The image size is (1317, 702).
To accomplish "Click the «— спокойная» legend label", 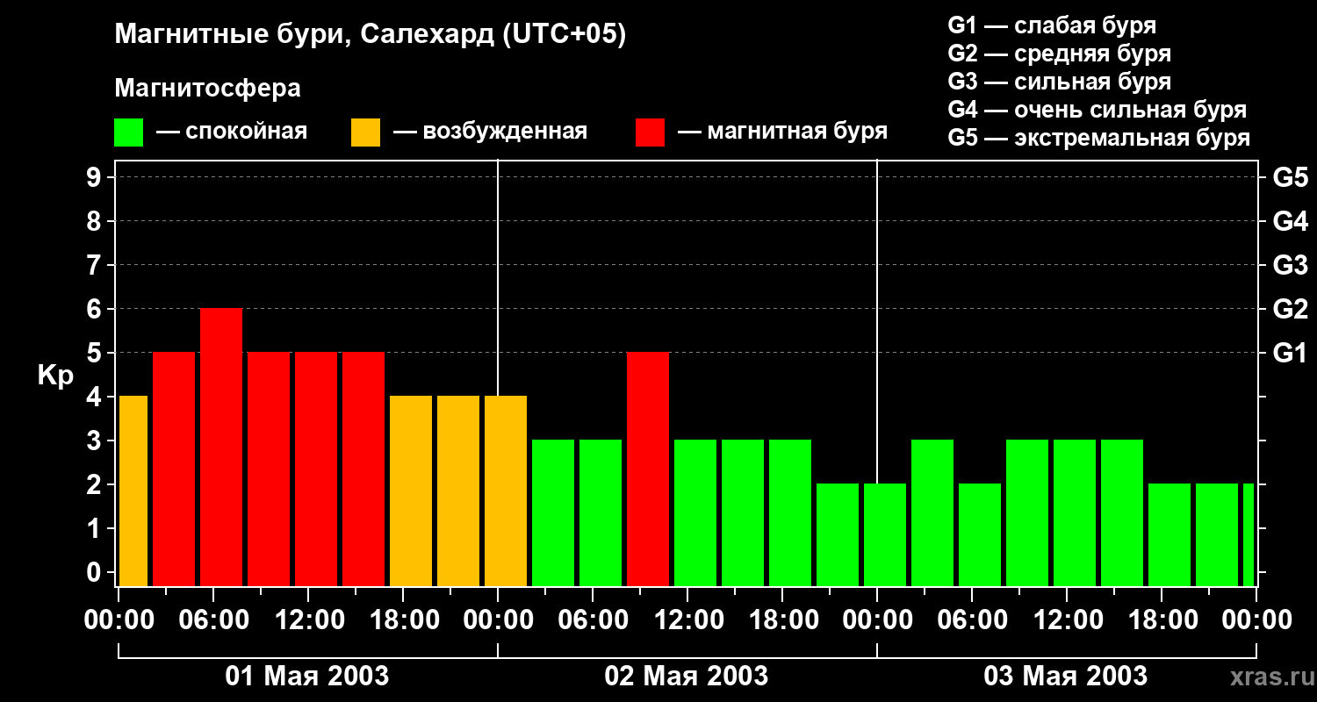I will (x=232, y=132).
